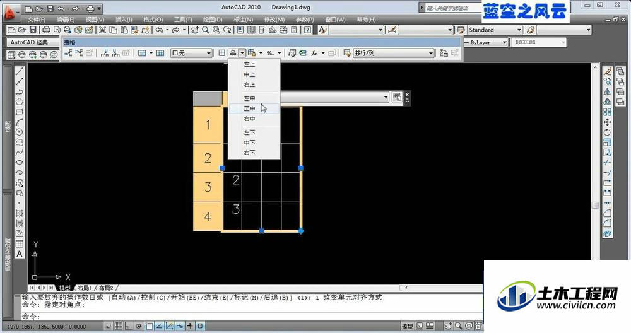
Task: Click the Undo arrow icon
Action: (x=160, y=30)
